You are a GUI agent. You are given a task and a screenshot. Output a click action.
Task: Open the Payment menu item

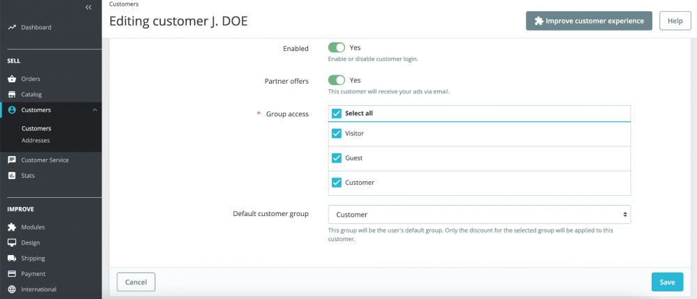pyautogui.click(x=33, y=274)
